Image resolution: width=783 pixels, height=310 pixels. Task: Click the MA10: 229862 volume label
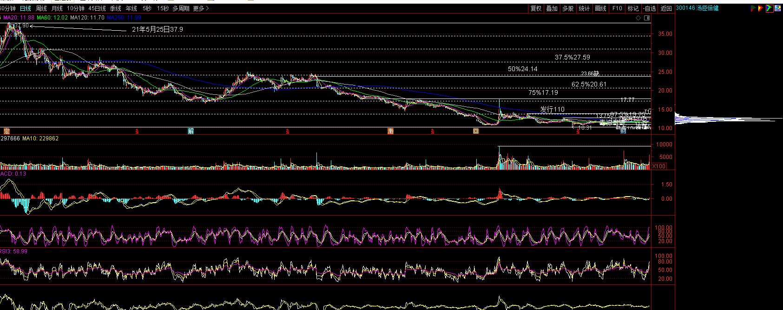(x=40, y=139)
